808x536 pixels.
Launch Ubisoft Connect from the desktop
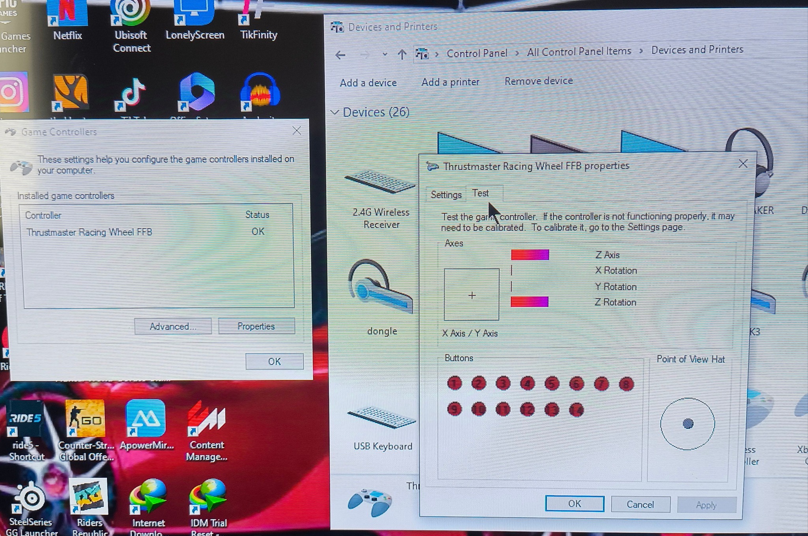click(131, 26)
